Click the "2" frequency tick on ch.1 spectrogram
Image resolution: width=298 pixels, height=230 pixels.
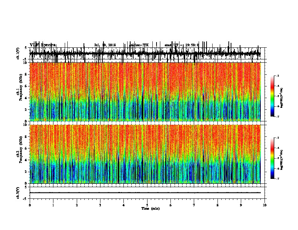[26, 110]
